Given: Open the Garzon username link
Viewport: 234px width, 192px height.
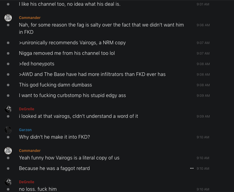Looking at the screenshot, I should point(25,130).
